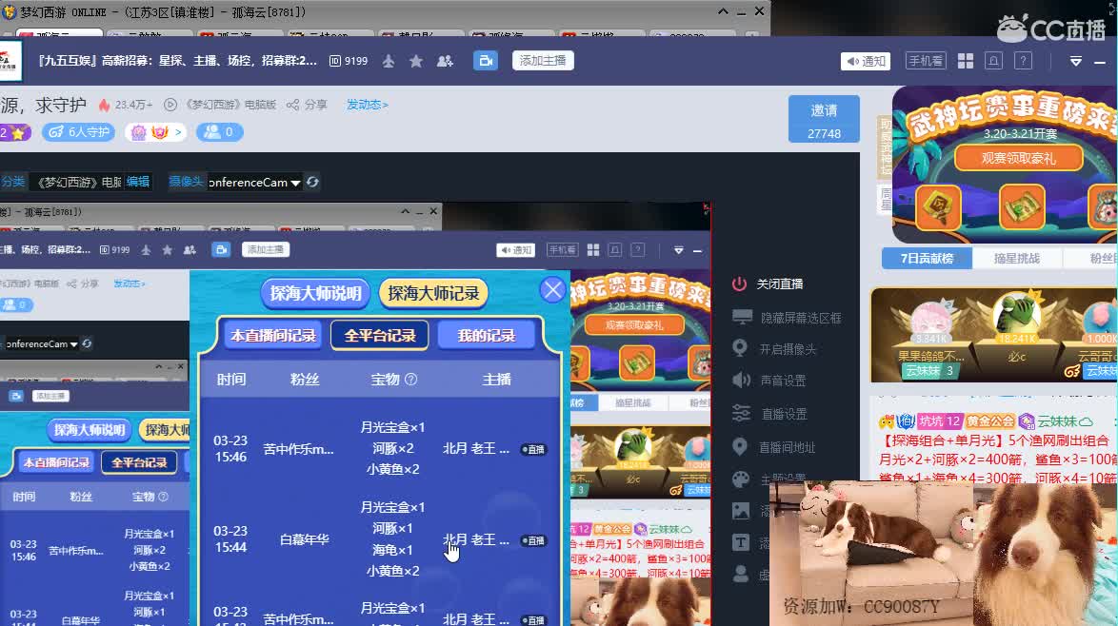The height and width of the screenshot is (626, 1118).
Task: Open 直播设置 stream settings
Action: 784,414
